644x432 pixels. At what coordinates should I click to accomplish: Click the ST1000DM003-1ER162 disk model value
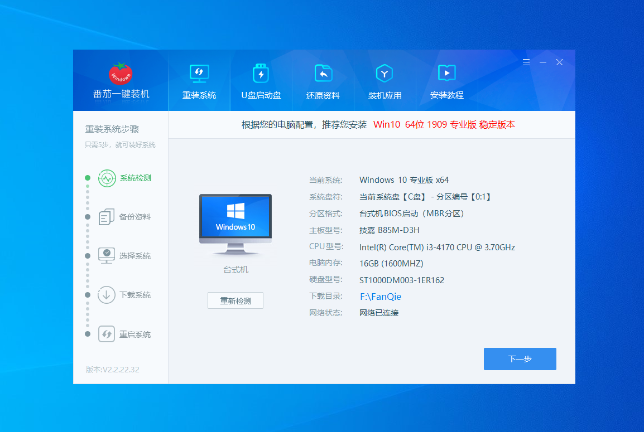pyautogui.click(x=402, y=280)
